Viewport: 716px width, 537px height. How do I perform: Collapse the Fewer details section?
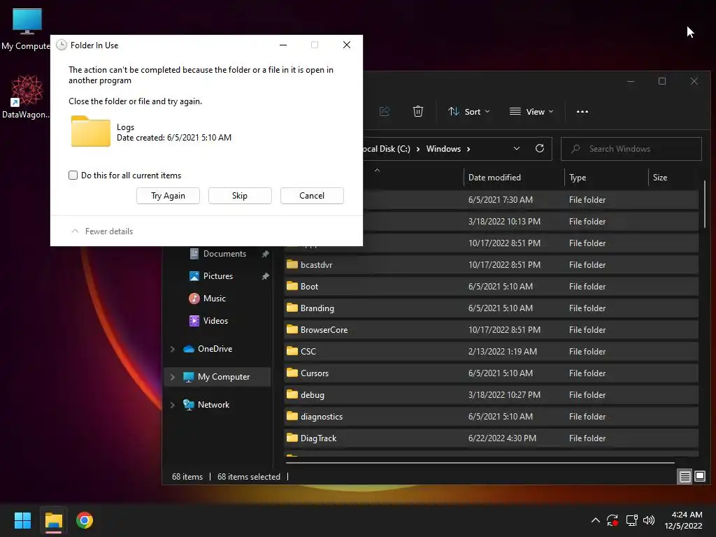[x=102, y=231]
